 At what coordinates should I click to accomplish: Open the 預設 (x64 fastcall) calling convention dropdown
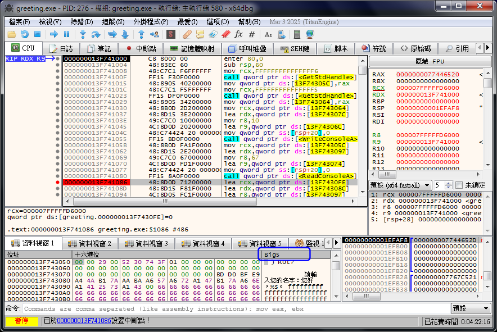[400, 185]
